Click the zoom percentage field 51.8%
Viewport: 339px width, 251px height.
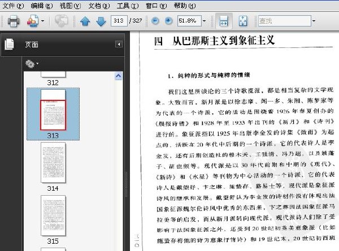click(189, 21)
